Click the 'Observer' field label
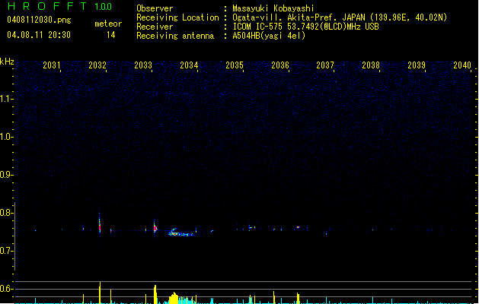 pyautogui.click(x=155, y=8)
